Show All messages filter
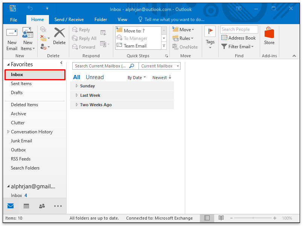This screenshot has height=226, width=303. pos(76,77)
